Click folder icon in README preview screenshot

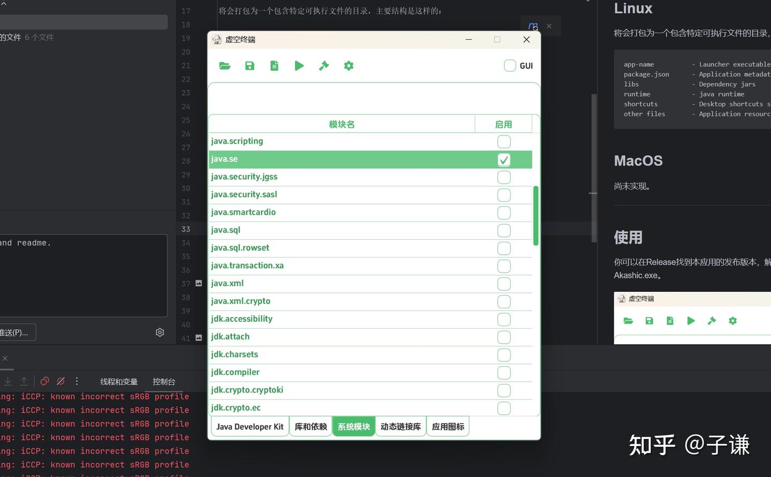[x=629, y=321]
